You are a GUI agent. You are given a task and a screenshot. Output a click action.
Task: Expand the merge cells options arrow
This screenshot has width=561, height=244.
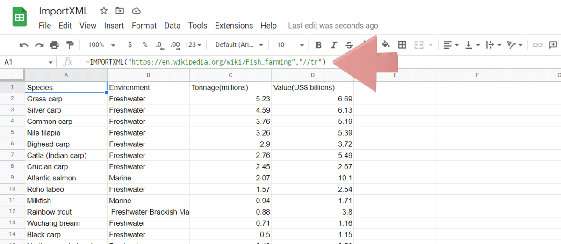pos(431,45)
